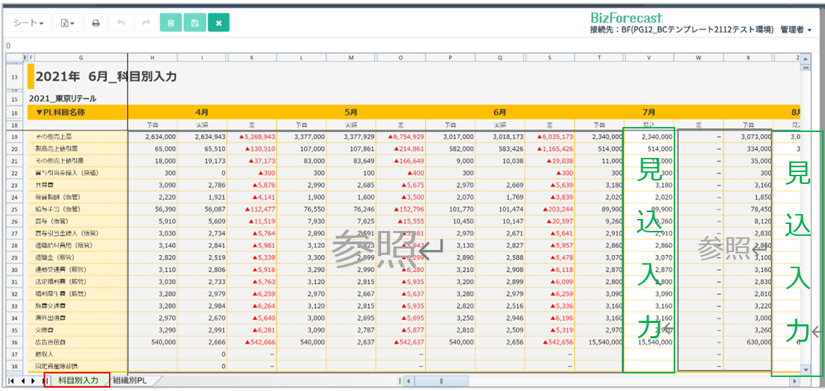Click the trash delete icon

171,23
